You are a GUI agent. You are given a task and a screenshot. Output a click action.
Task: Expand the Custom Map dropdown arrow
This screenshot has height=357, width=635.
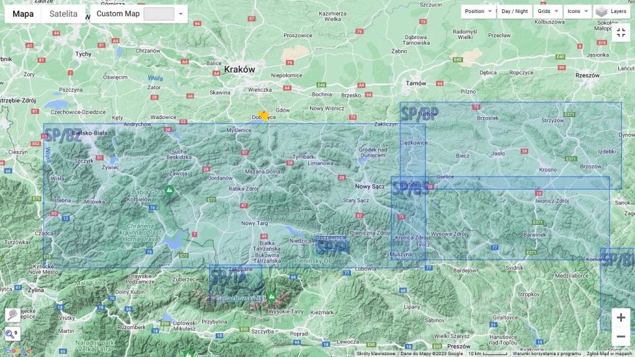pyautogui.click(x=180, y=14)
